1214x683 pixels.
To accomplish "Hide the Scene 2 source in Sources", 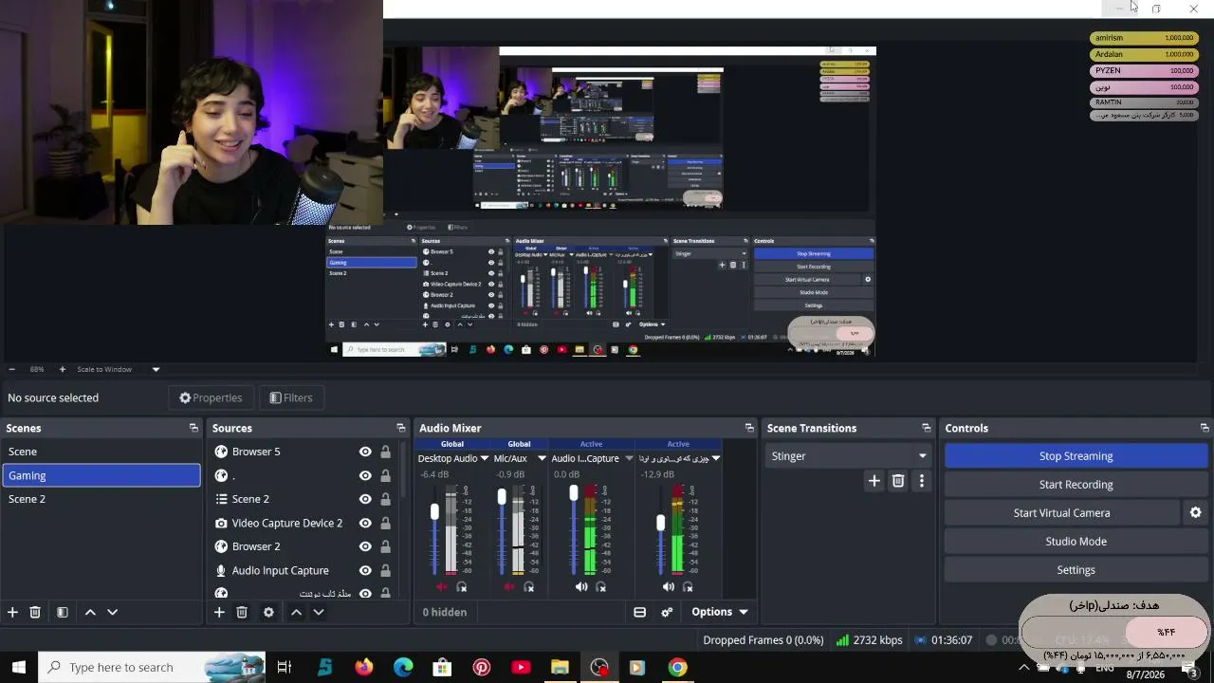I will click(365, 499).
